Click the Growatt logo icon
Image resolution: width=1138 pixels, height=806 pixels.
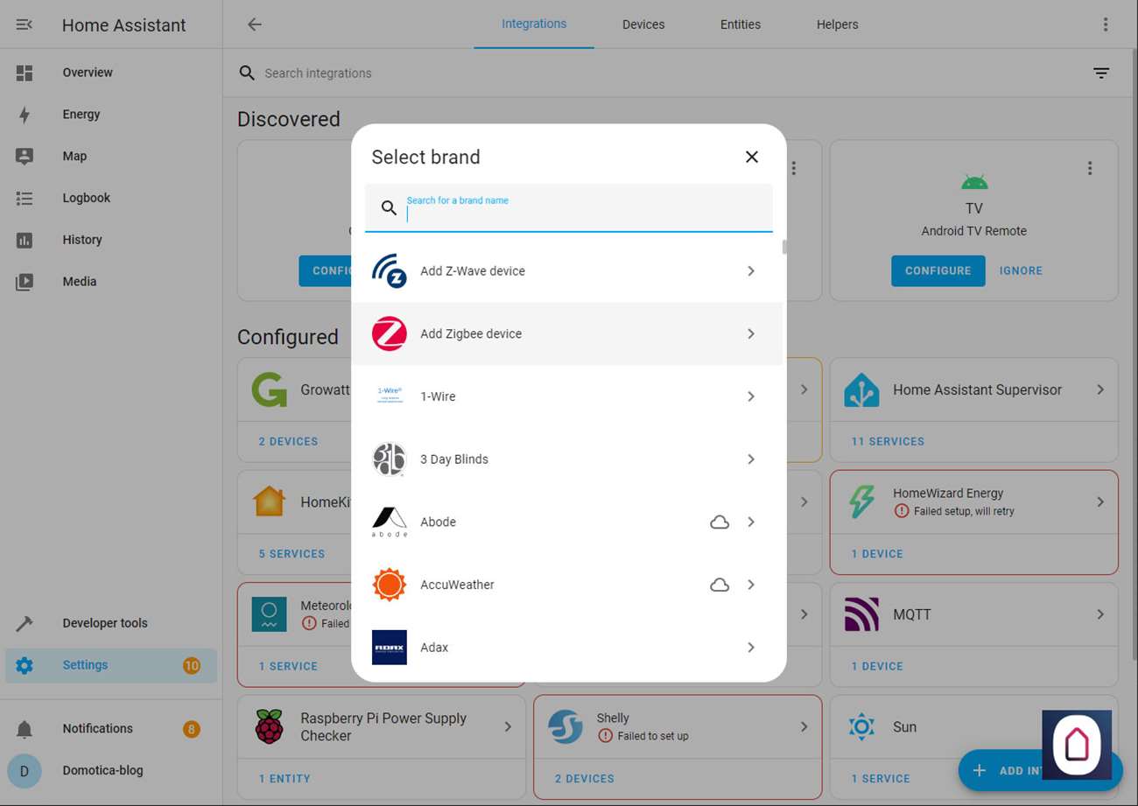click(270, 389)
